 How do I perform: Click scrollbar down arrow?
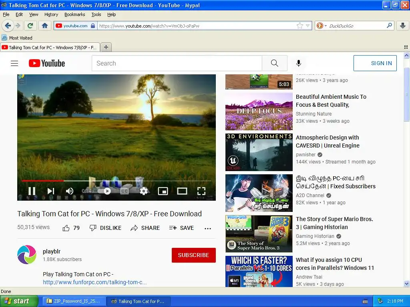click(x=406, y=283)
